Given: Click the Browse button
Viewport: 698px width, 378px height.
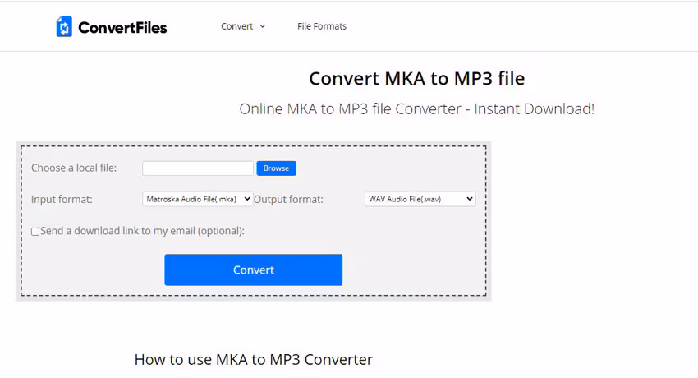Looking at the screenshot, I should tap(276, 168).
